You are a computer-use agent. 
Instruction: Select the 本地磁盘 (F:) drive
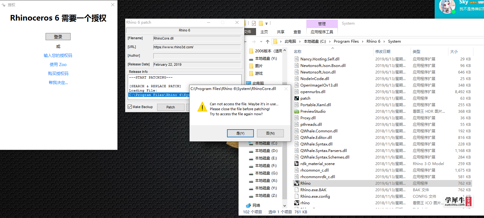263,166
